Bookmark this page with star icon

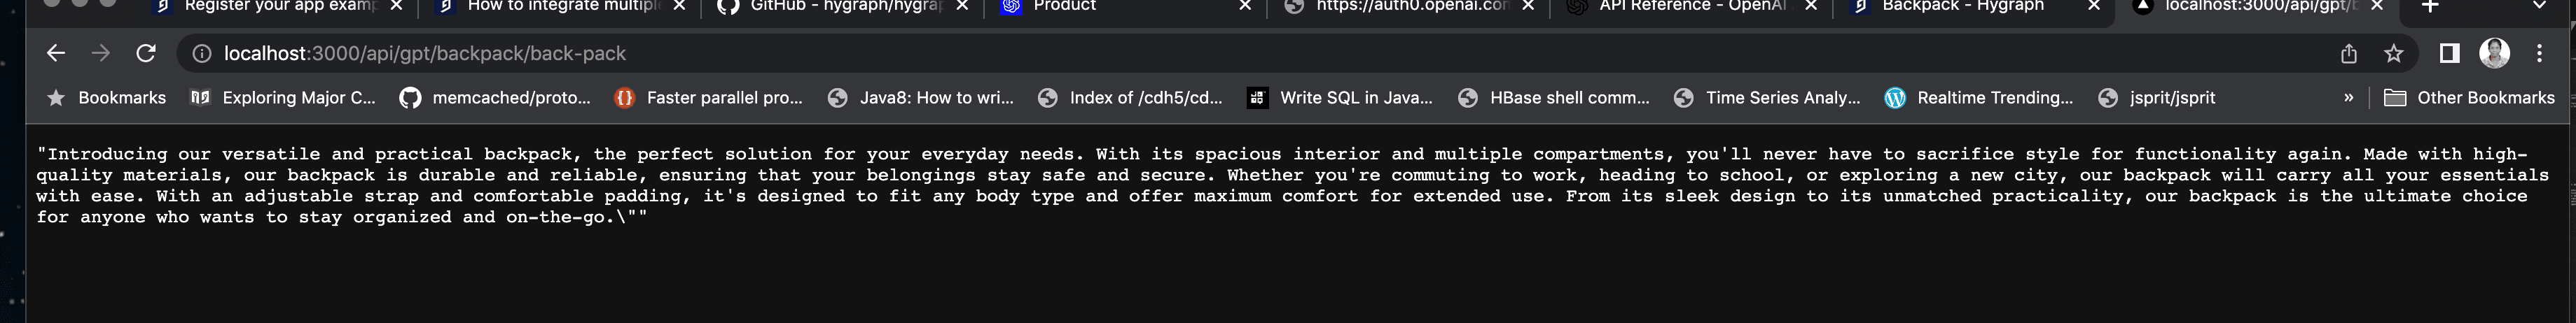(2393, 54)
